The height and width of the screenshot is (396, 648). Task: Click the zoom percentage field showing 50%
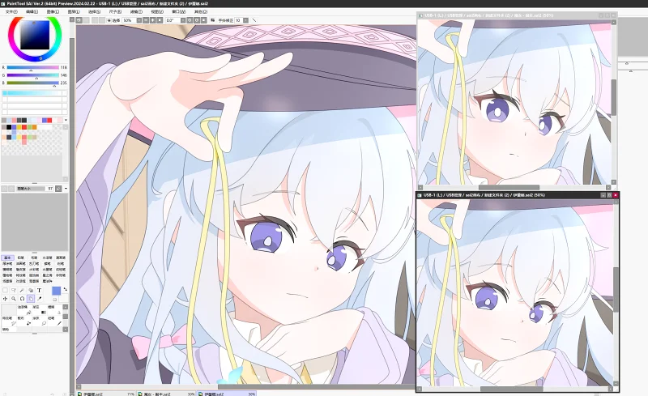point(130,20)
